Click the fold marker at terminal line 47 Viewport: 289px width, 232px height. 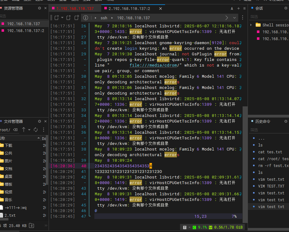tap(90, 216)
